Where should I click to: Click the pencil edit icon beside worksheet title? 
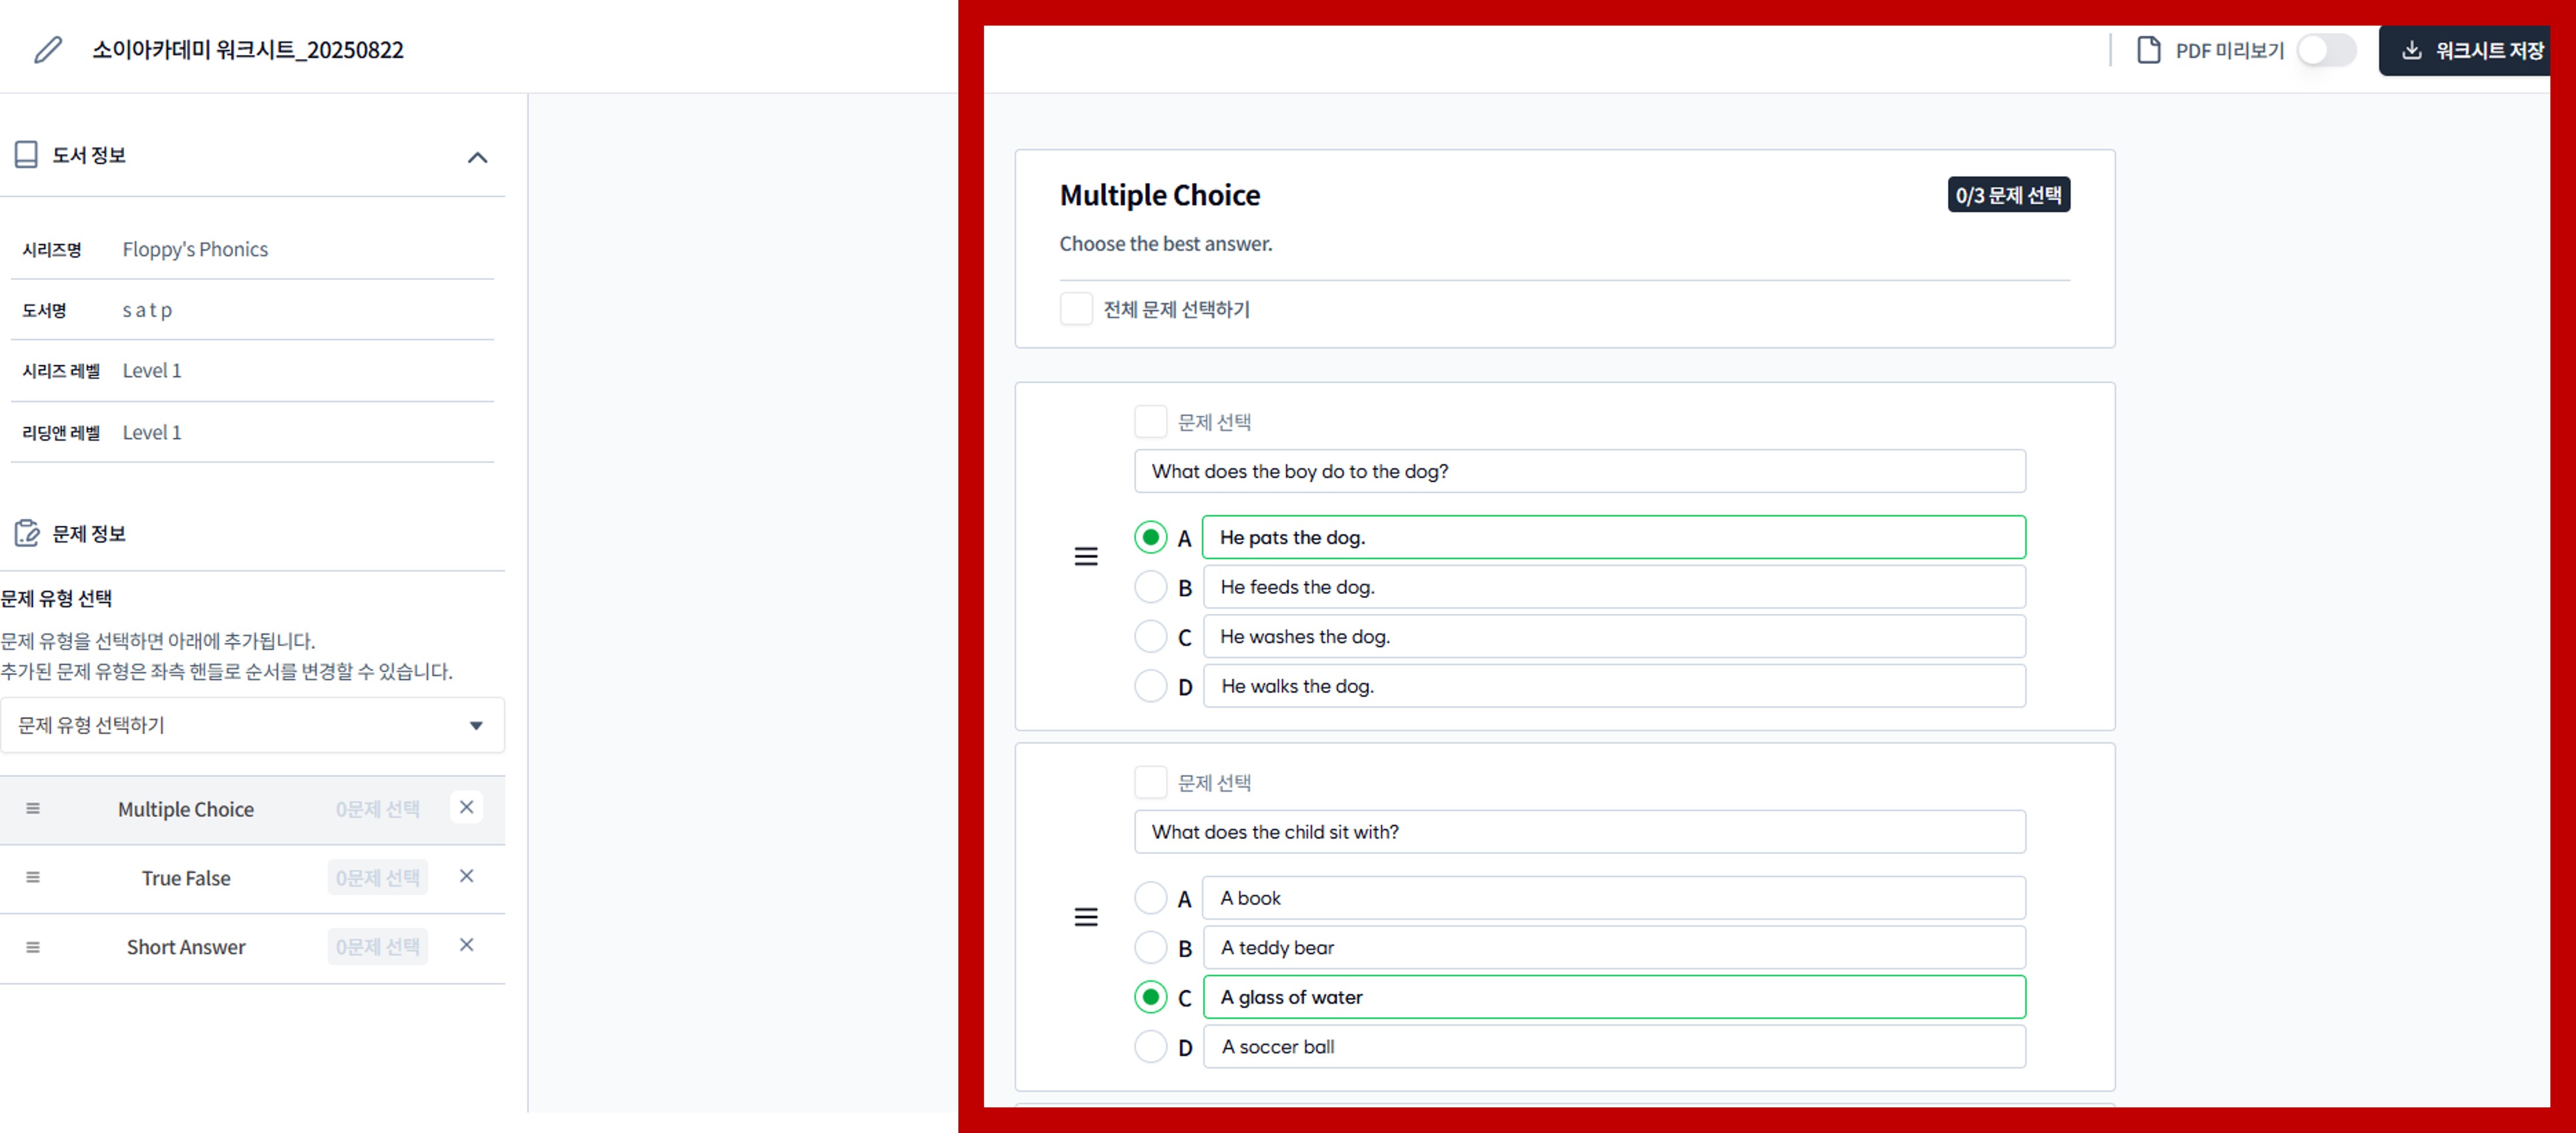coord(47,50)
